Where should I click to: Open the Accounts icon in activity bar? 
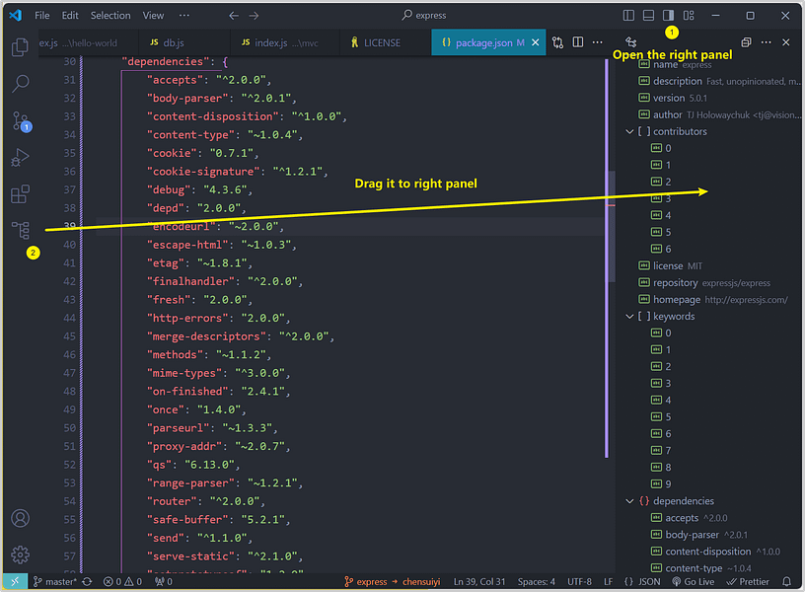coord(20,518)
